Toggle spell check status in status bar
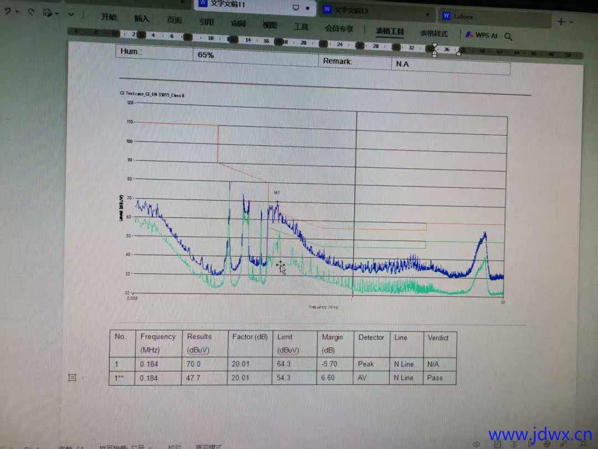Viewport: 598px width, 449px height. [x=120, y=447]
